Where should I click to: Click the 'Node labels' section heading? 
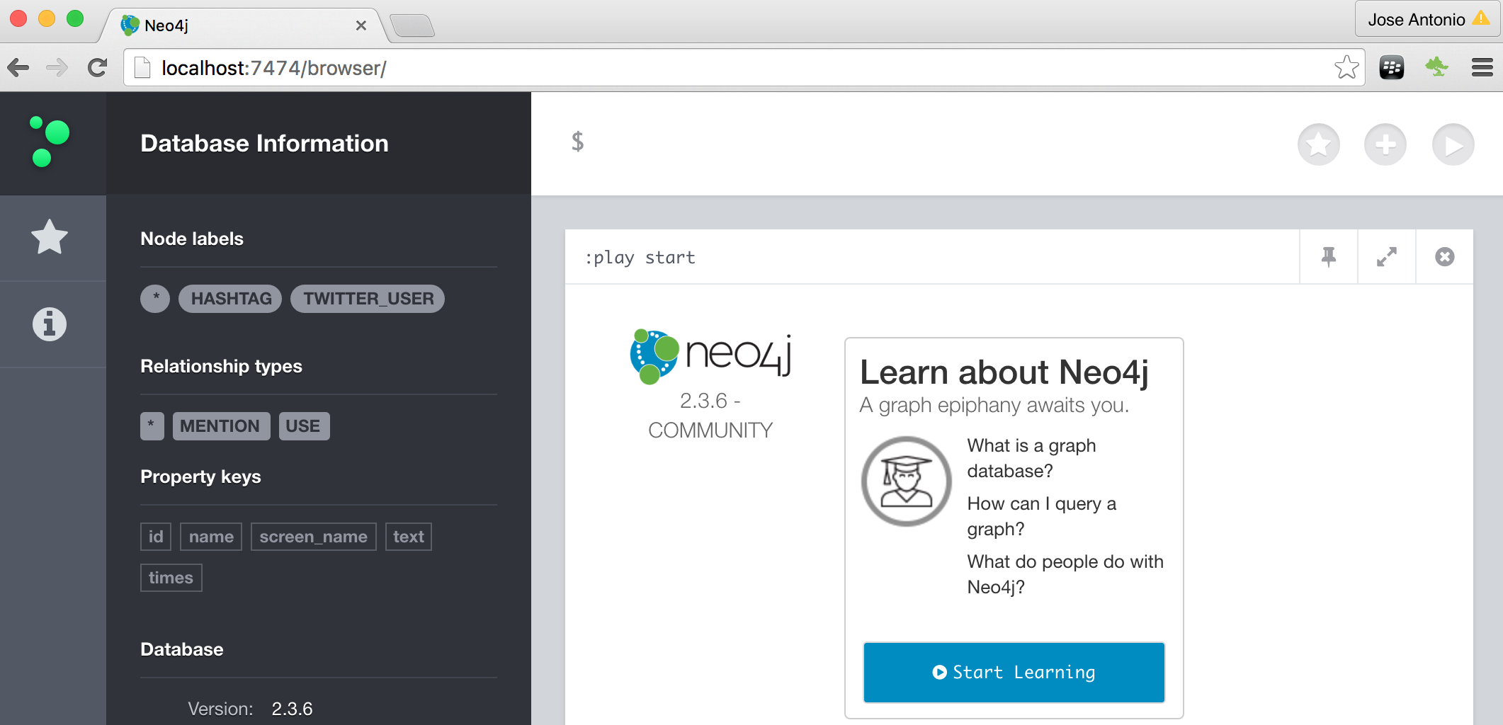click(192, 239)
